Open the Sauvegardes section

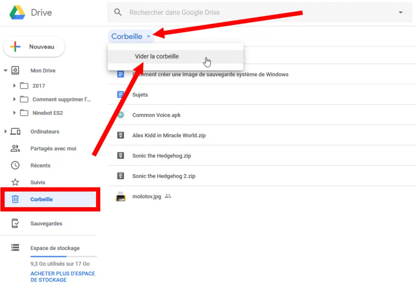point(46,224)
